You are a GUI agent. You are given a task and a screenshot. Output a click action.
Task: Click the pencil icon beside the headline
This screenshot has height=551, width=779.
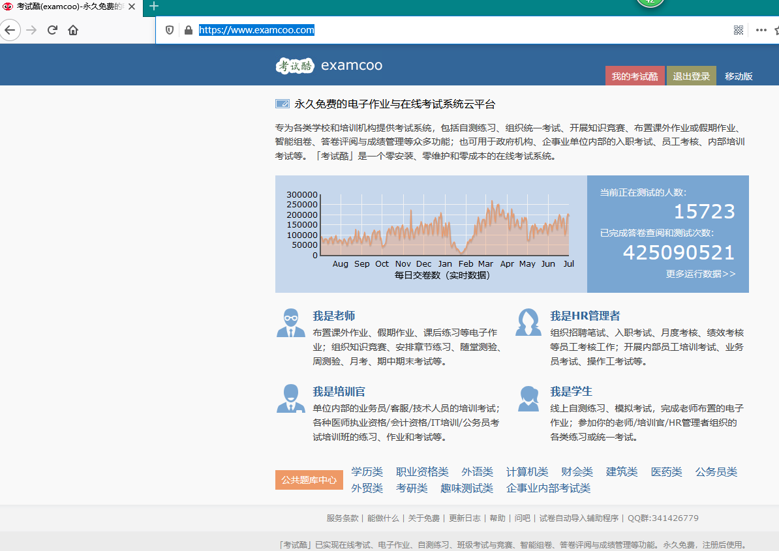point(283,104)
